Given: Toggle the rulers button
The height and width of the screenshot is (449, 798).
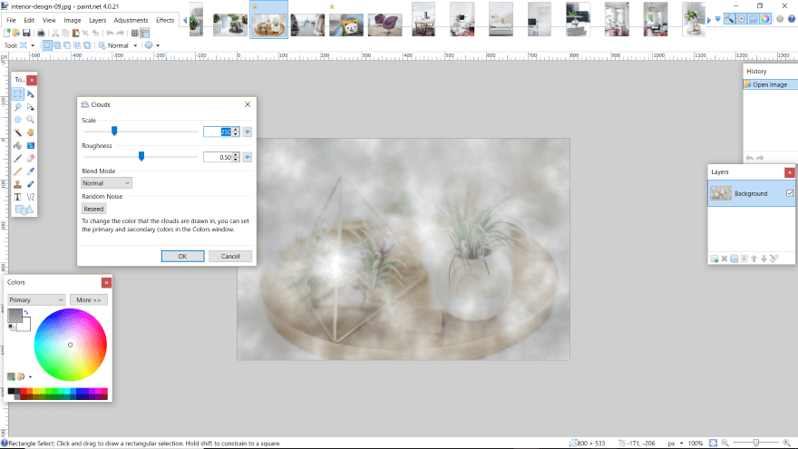Looking at the screenshot, I should coord(145,33).
